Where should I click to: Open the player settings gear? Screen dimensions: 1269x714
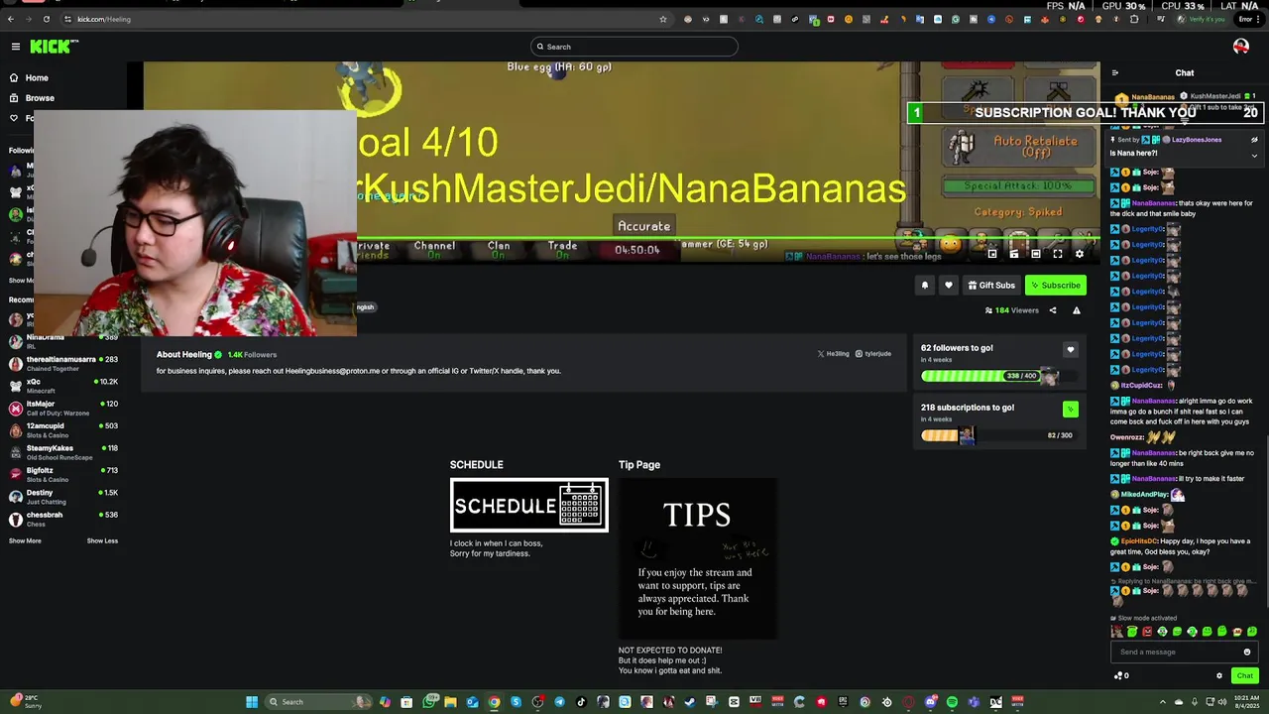coord(1080,254)
